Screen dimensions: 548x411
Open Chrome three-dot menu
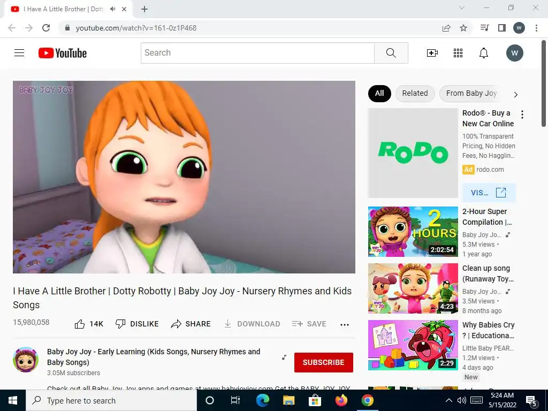click(536, 28)
